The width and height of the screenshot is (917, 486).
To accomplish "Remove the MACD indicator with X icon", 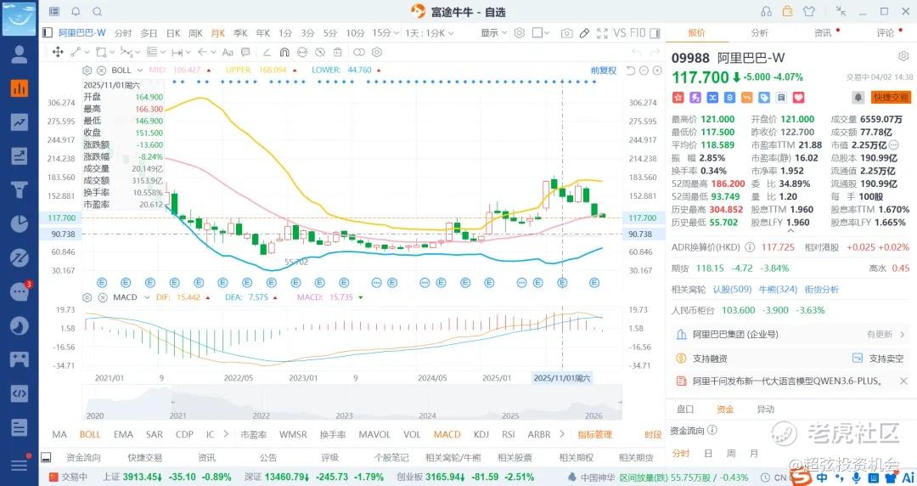I will tap(103, 297).
